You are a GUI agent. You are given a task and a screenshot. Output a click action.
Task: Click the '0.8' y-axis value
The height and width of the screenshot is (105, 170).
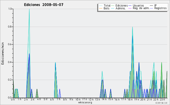point(10,27)
